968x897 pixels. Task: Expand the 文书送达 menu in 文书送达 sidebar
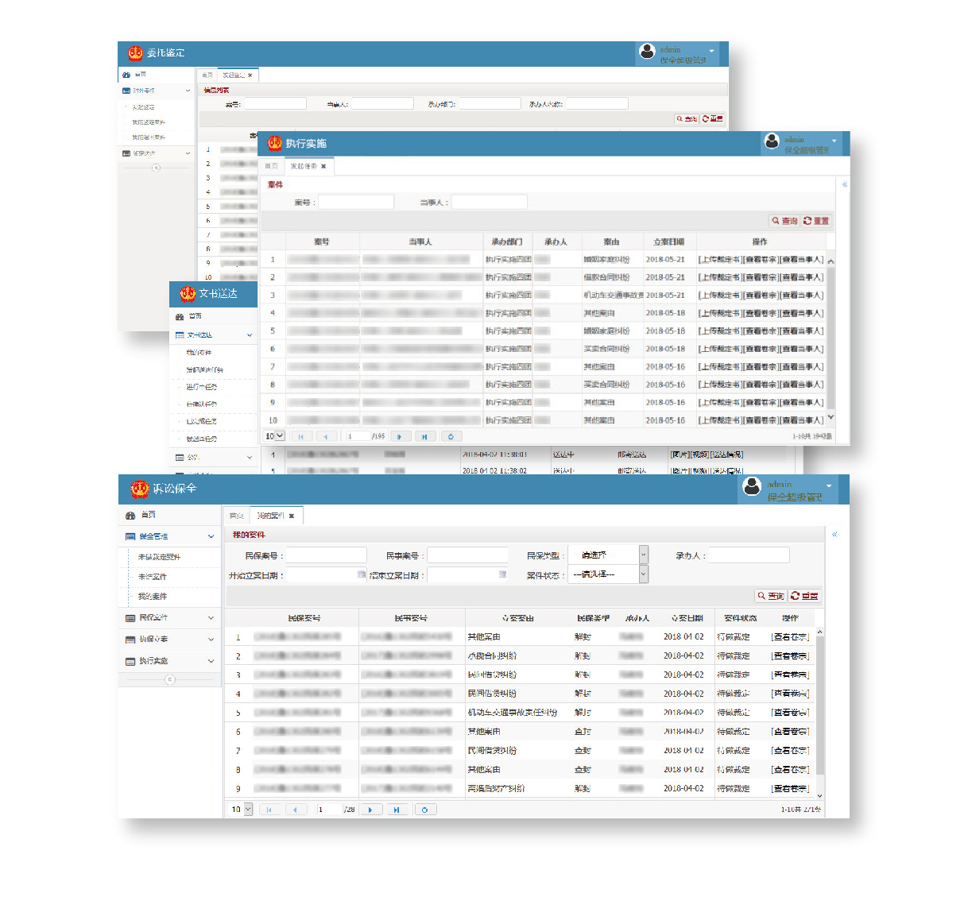[213, 335]
